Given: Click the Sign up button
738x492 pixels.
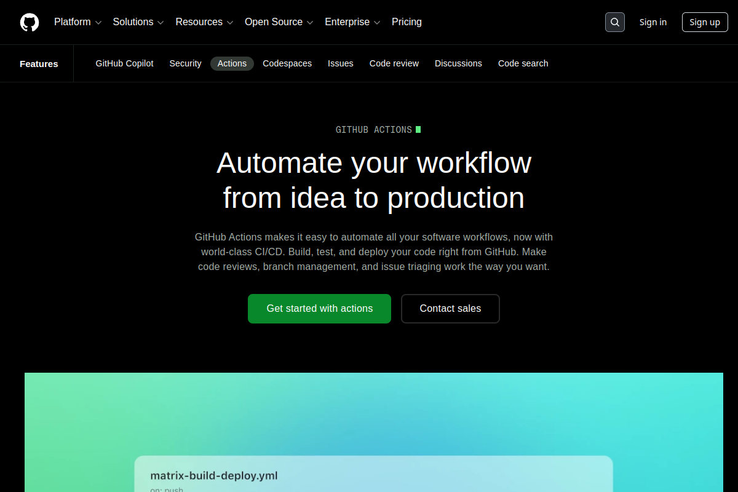Looking at the screenshot, I should click(705, 22).
